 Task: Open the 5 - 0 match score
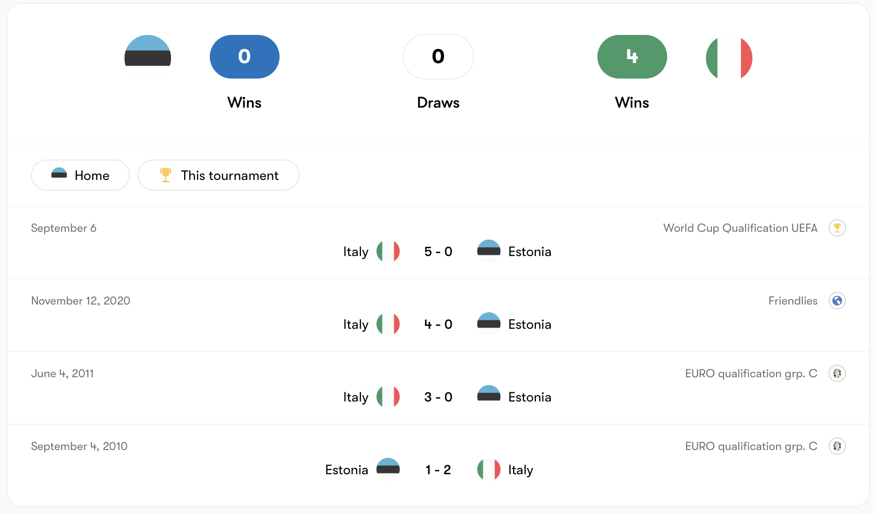438,252
